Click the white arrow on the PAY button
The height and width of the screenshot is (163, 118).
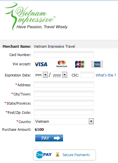pyautogui.click(x=57, y=138)
